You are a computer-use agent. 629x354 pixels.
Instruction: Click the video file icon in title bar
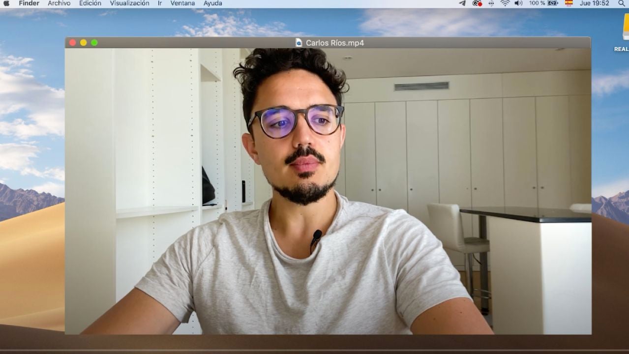[x=299, y=43]
